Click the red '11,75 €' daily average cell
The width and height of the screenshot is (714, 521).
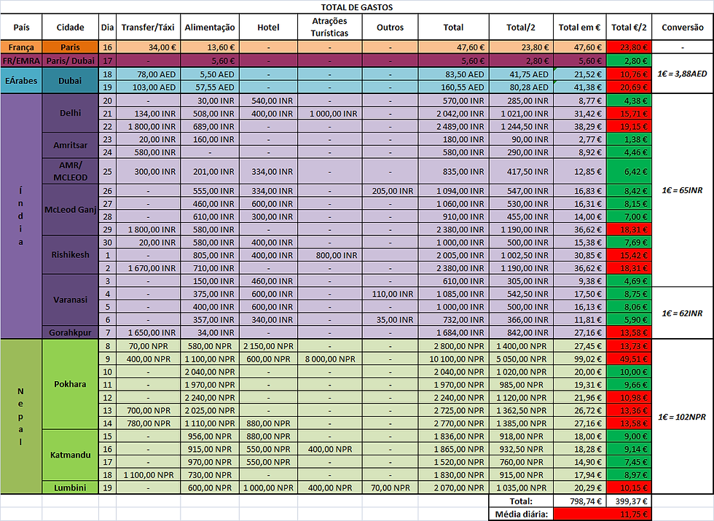tap(603, 514)
